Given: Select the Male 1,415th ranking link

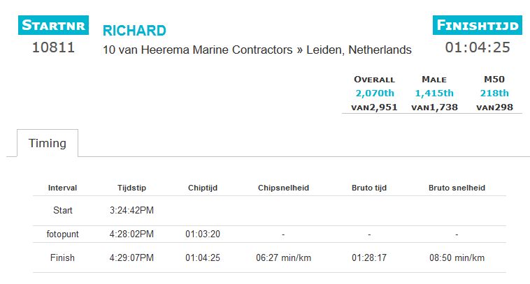Looking at the screenshot, I should (434, 93).
